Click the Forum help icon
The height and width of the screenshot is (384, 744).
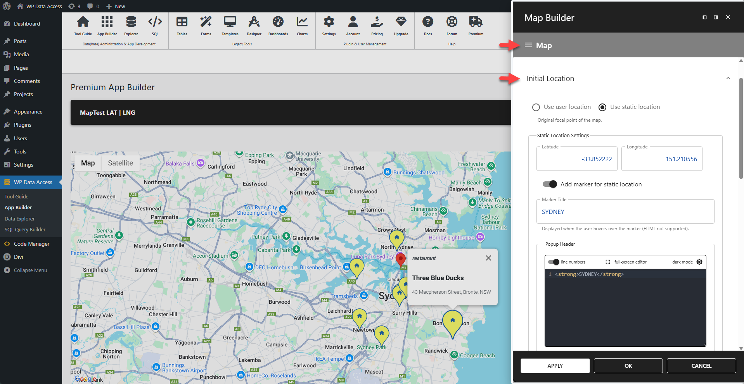(x=452, y=25)
